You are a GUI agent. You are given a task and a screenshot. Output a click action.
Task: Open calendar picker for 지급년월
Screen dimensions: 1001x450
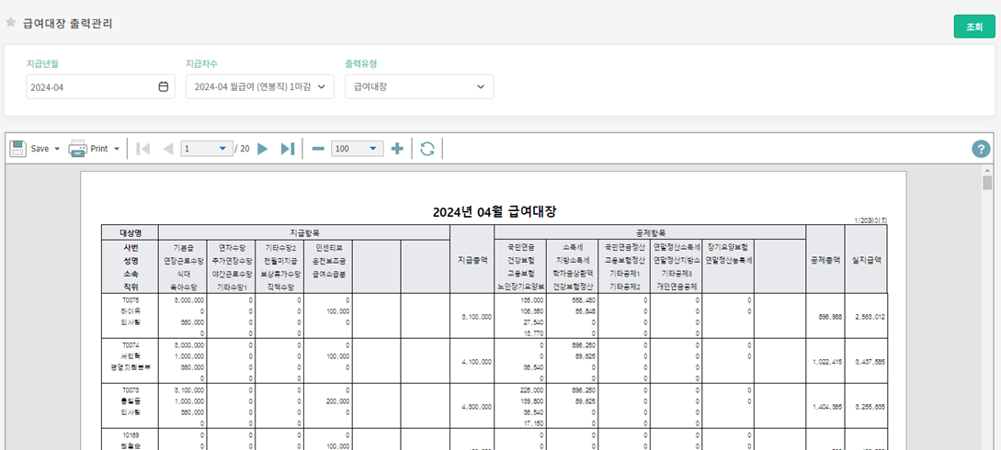pyautogui.click(x=164, y=87)
